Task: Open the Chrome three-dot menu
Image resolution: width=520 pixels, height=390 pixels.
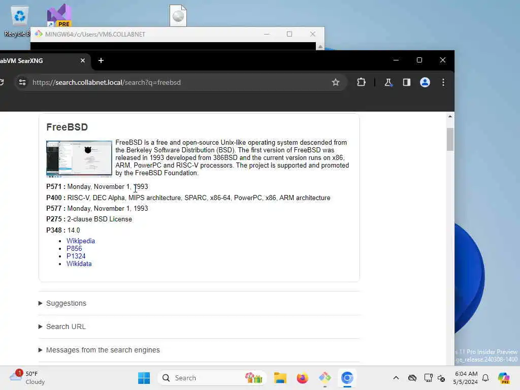Action: point(443,82)
